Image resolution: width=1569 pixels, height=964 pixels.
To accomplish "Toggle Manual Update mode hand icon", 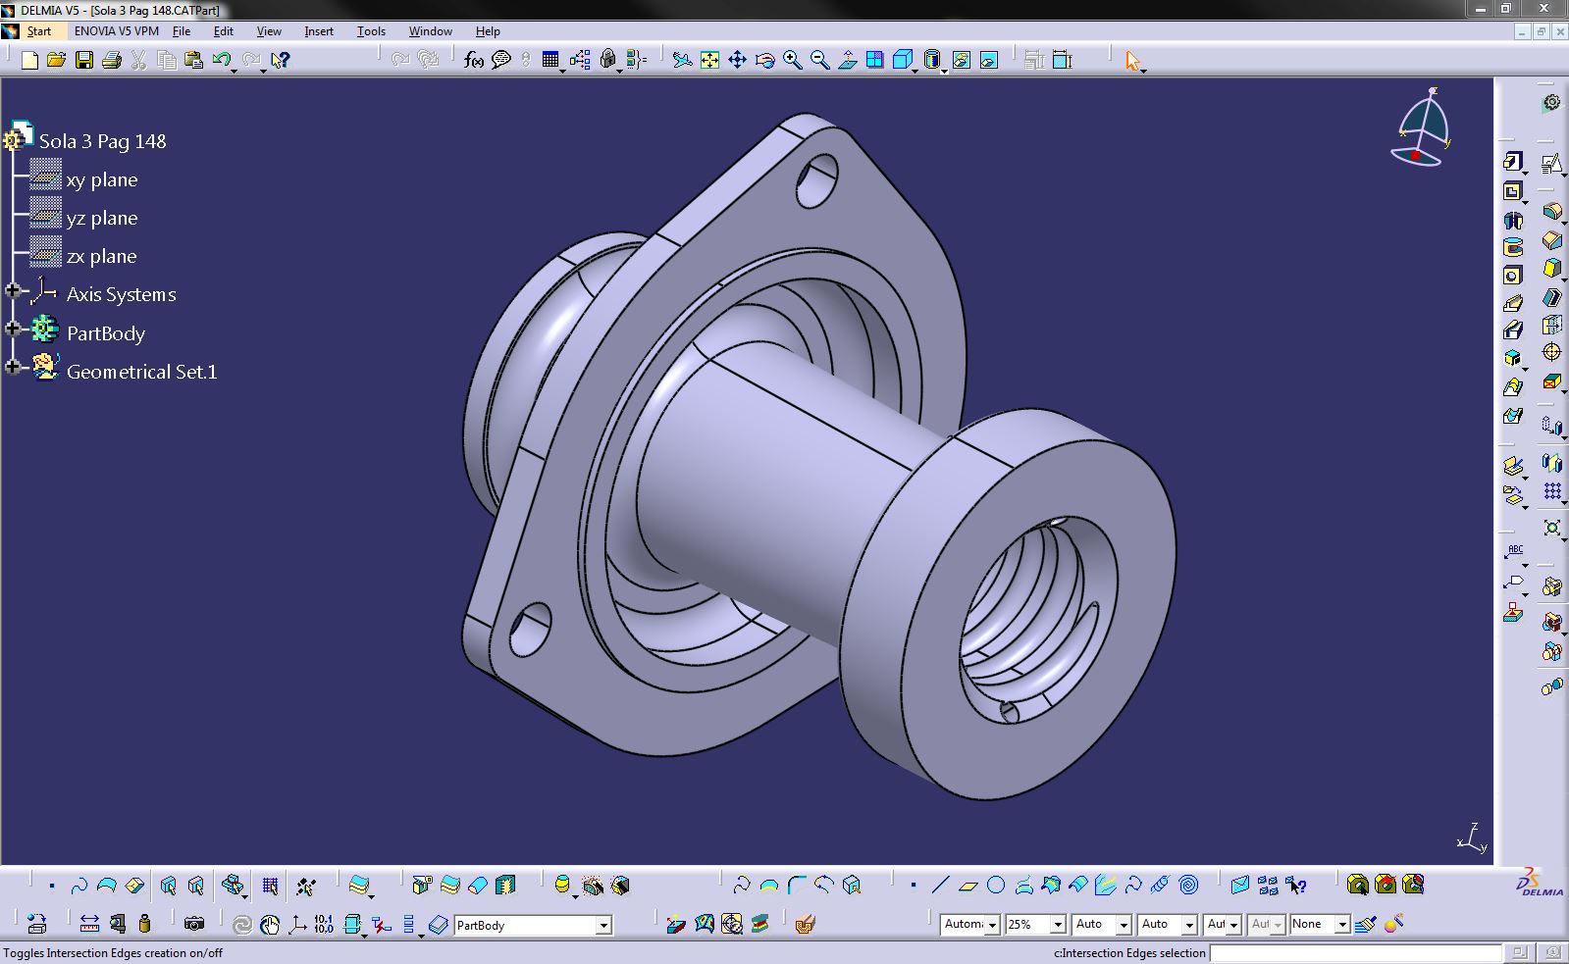I will click(x=270, y=924).
